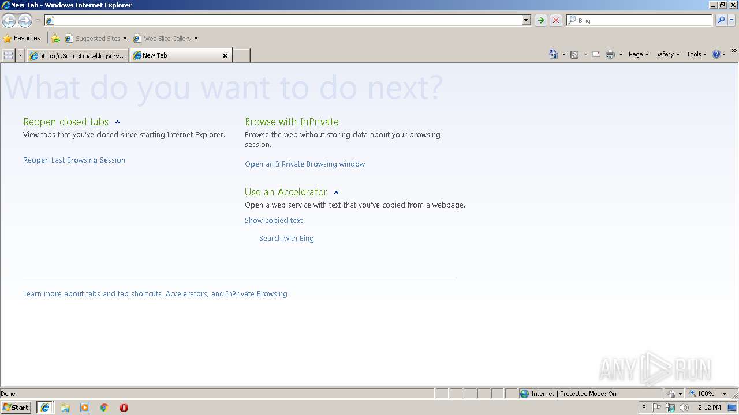Expand the Print options dropdown arrow
This screenshot has height=415, width=739.
click(x=621, y=54)
